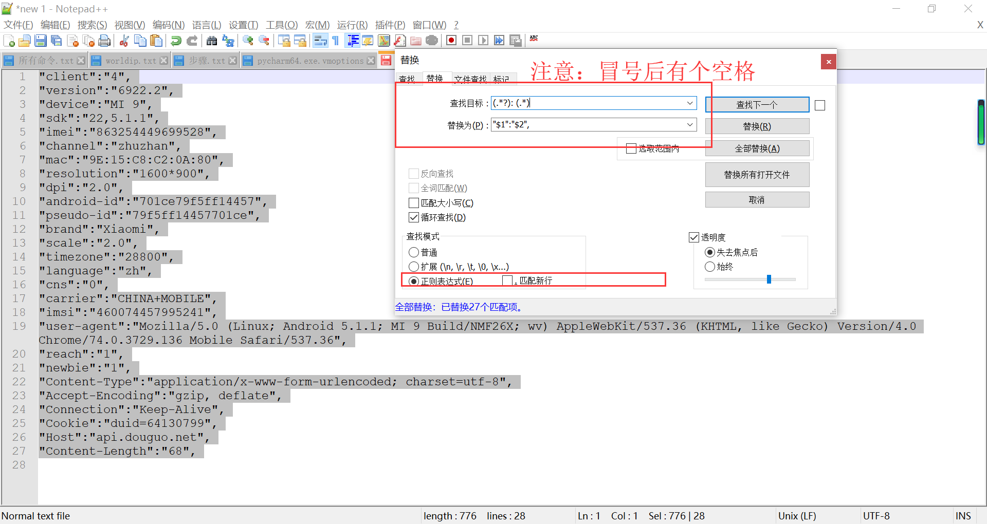Viewport: 987px width, 524px height.
Task: Redo the action via the toolbar arrow
Action: [x=192, y=41]
